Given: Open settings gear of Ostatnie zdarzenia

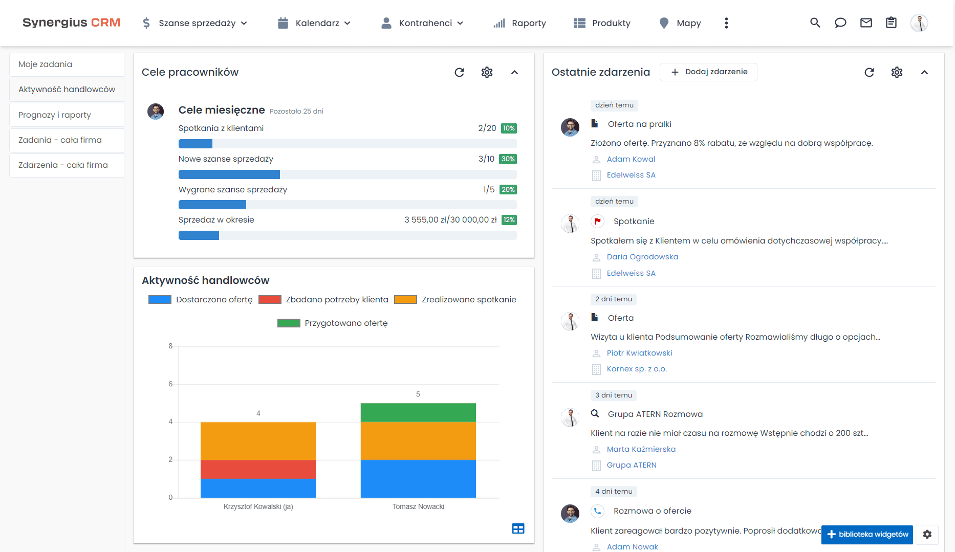Looking at the screenshot, I should click(x=897, y=73).
